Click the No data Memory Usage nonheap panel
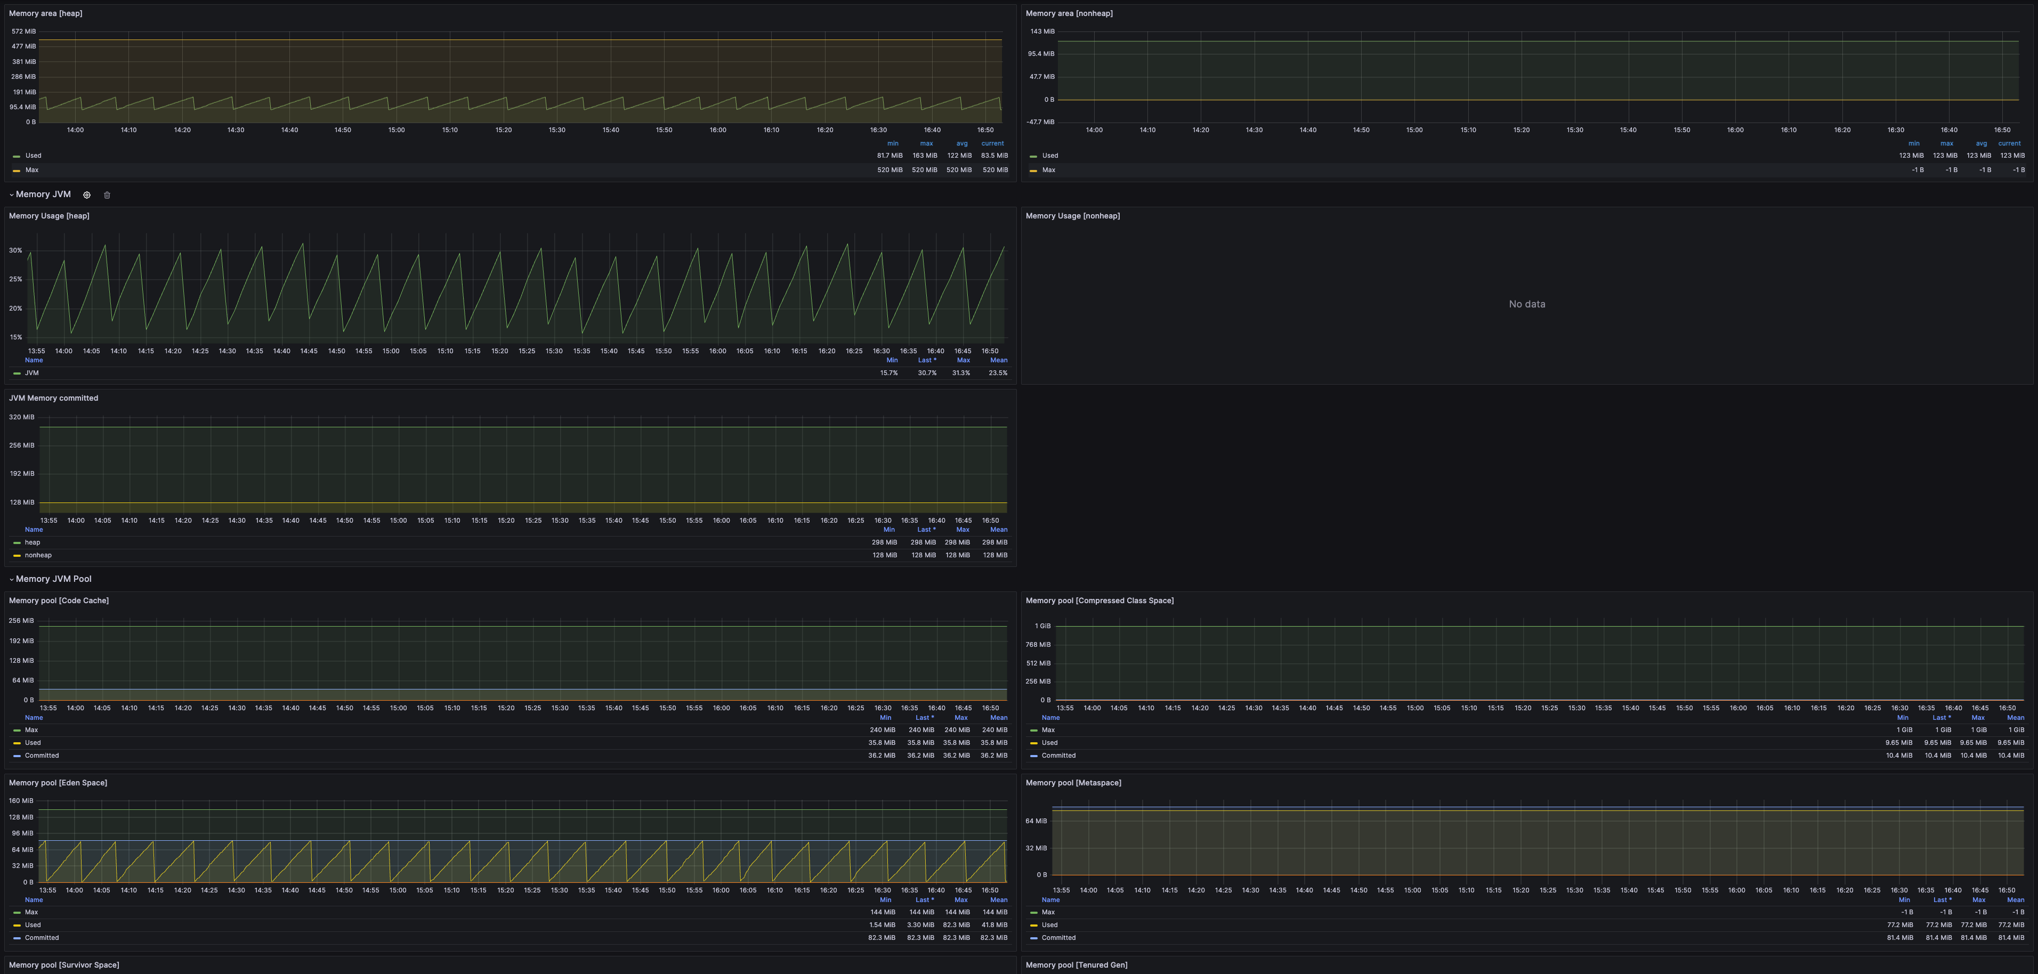This screenshot has width=2038, height=974. tap(1526, 304)
